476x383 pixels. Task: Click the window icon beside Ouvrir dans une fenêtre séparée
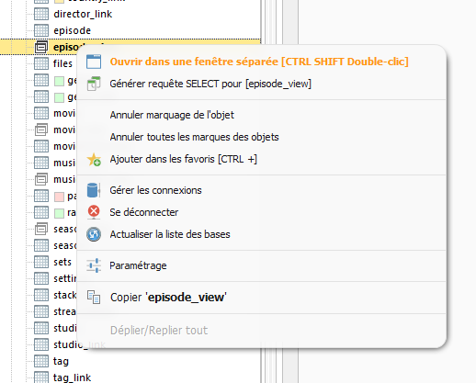point(94,62)
